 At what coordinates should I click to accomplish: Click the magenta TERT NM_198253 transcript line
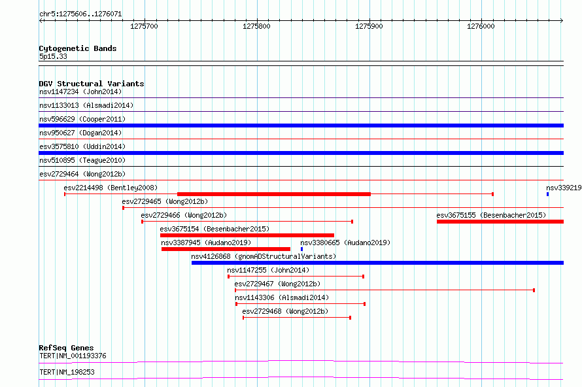coord(301,378)
